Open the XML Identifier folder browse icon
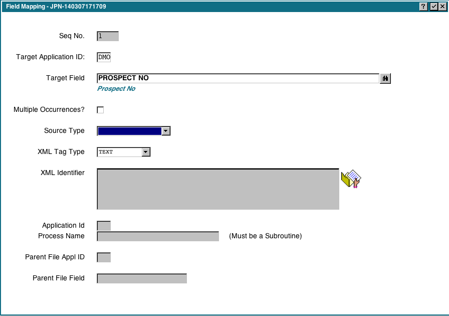The width and height of the screenshot is (449, 316). pyautogui.click(x=351, y=179)
